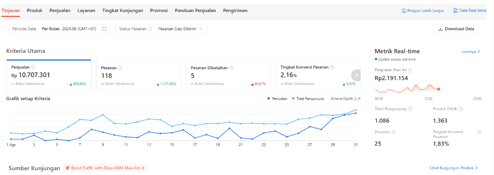The height and width of the screenshot is (175, 494).
Task: Click the 1.086 Total Pengunjung value
Action: click(382, 121)
